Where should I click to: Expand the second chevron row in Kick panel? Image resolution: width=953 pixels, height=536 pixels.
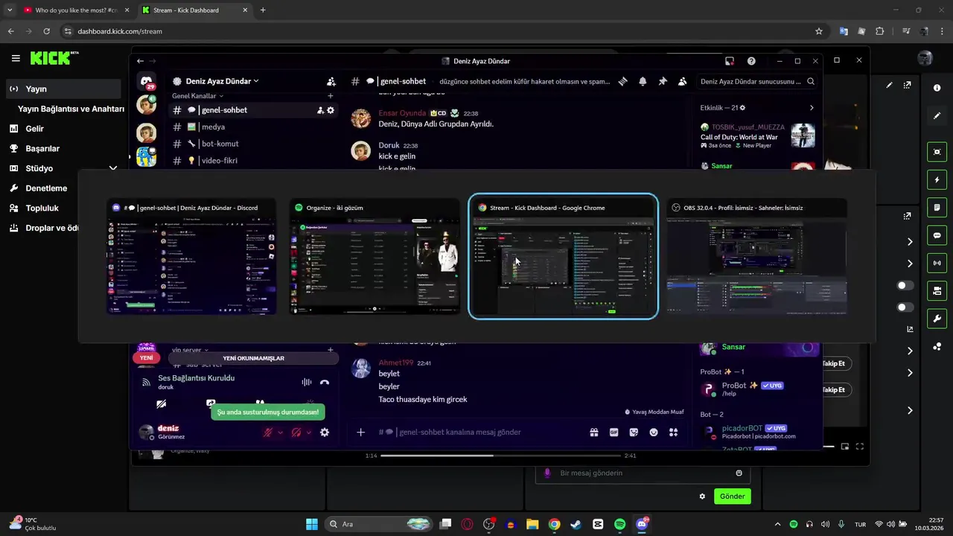click(x=910, y=264)
